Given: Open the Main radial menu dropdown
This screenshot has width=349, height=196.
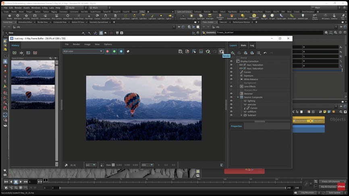Looking at the screenshot, I should [x=100, y=8].
